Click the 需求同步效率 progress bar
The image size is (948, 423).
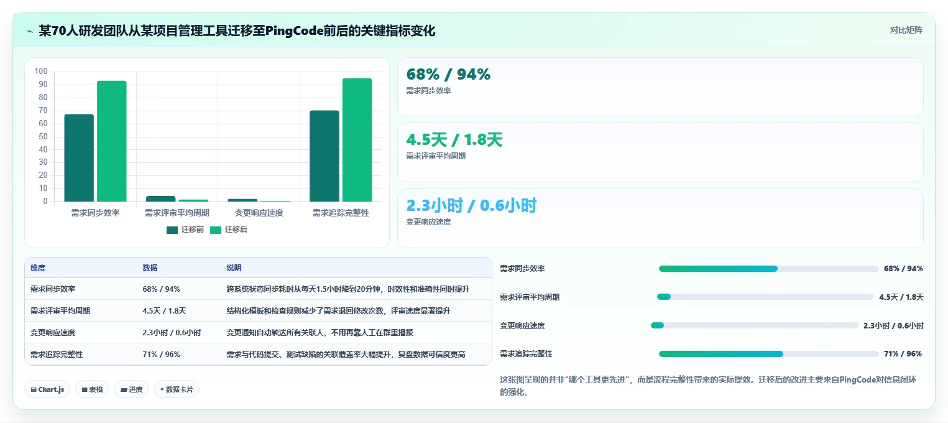pyautogui.click(x=768, y=269)
